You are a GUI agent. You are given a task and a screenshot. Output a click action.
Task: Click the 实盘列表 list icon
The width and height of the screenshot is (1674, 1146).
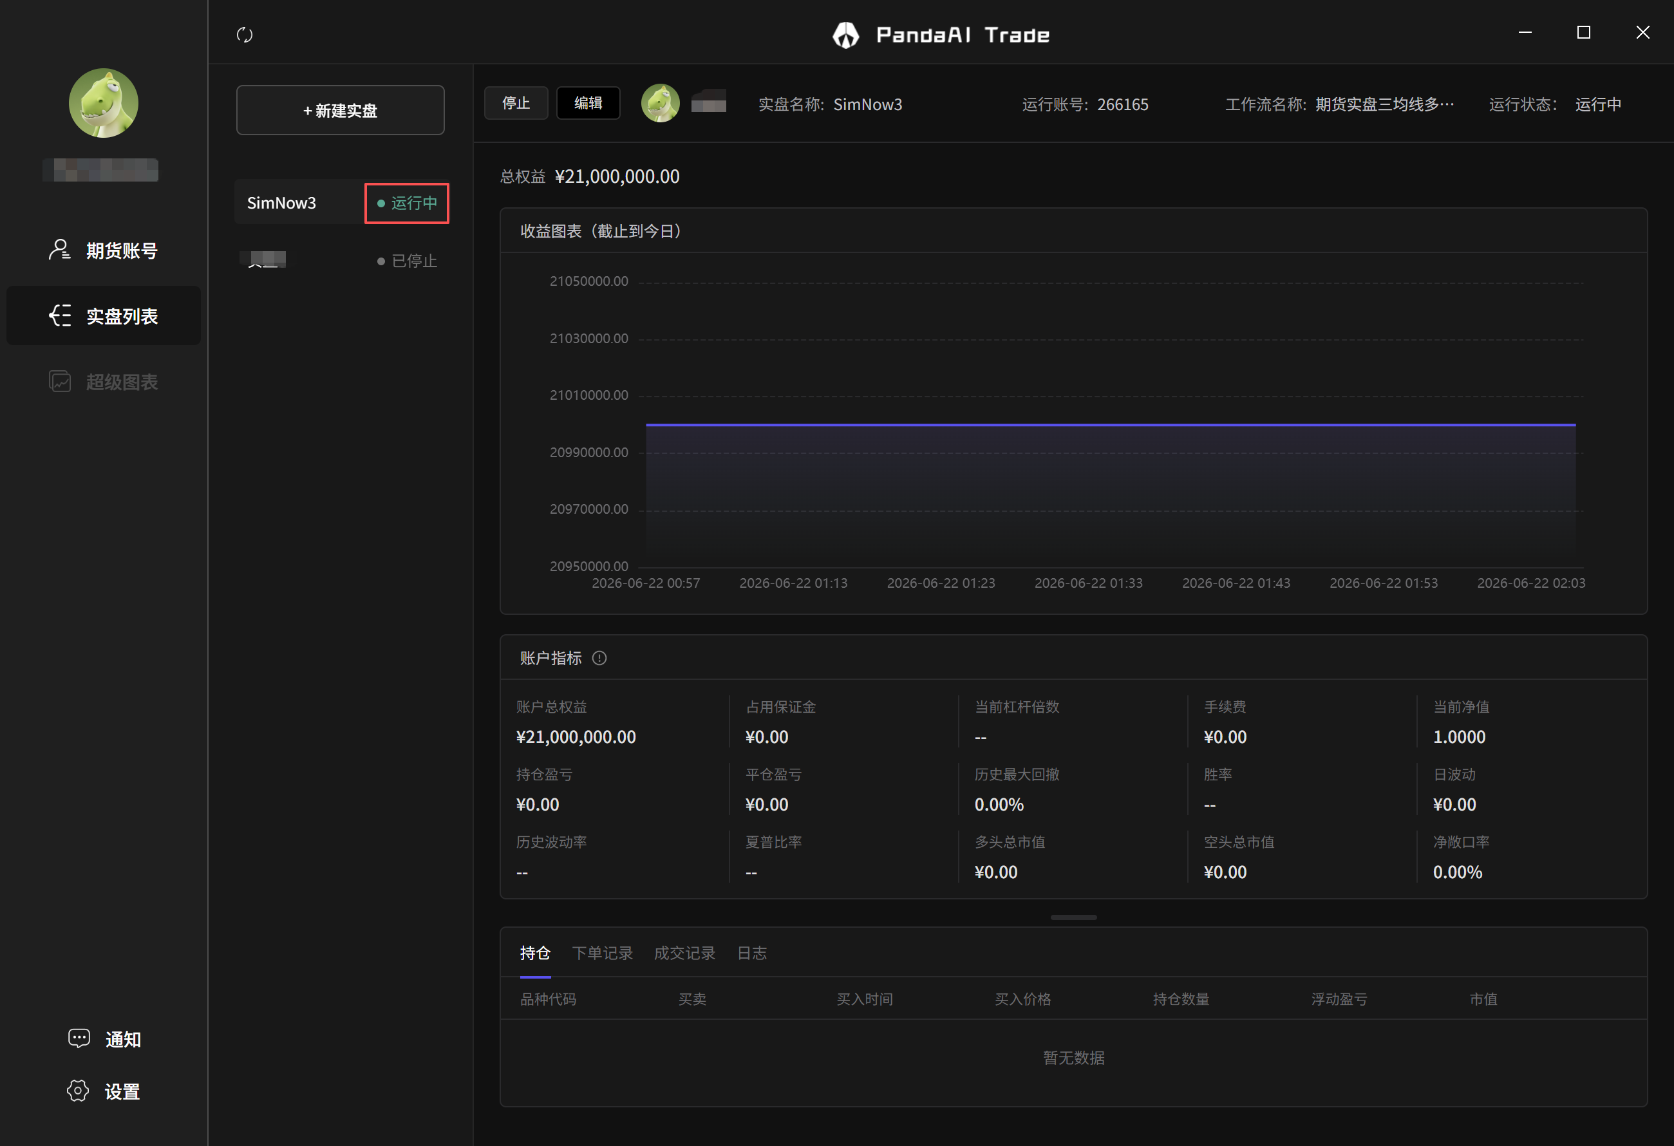(x=60, y=315)
